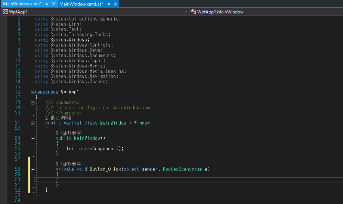Click the 'object' keyword in Button_Click parameters
Image resolution: width=343 pixels, height=204 pixels.
pos(131,169)
